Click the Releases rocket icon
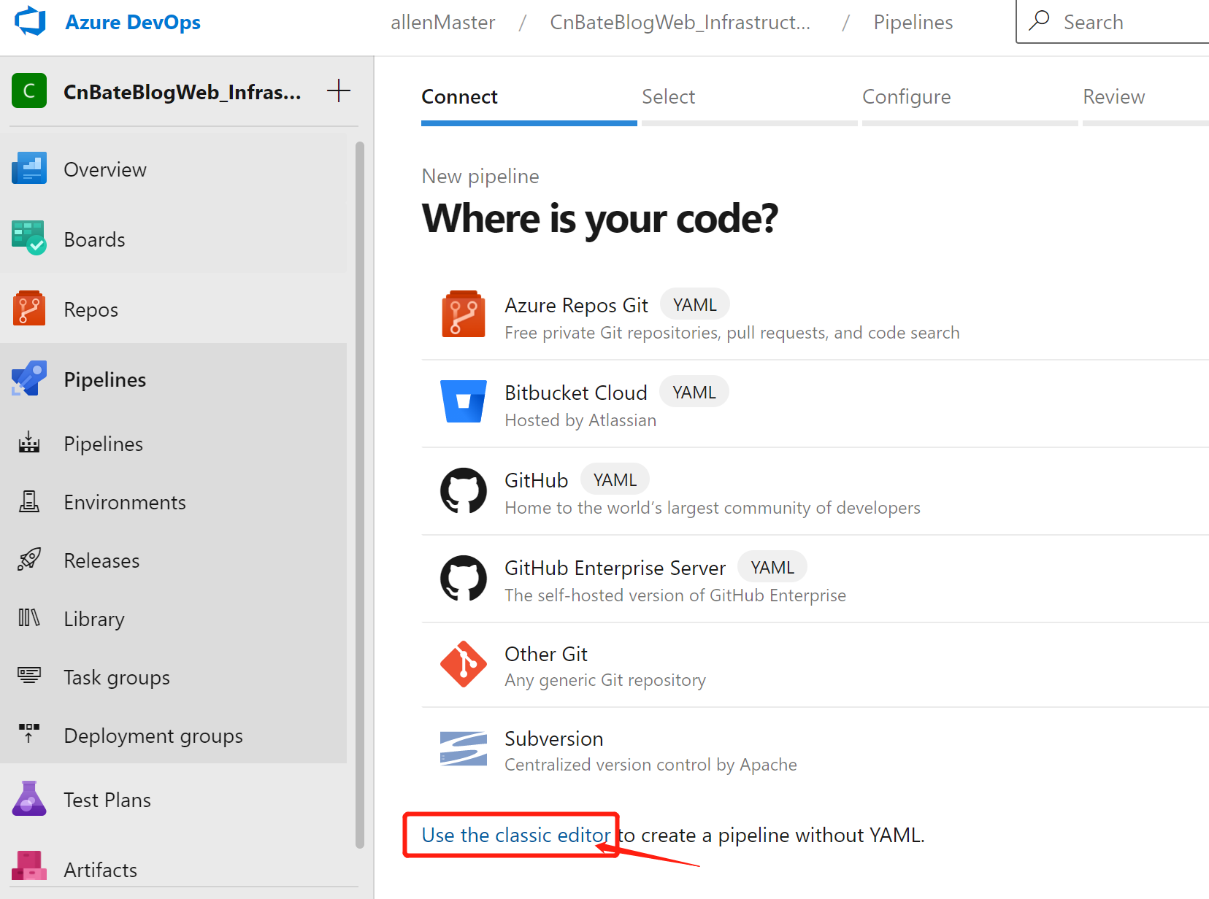1209x899 pixels. pyautogui.click(x=29, y=560)
